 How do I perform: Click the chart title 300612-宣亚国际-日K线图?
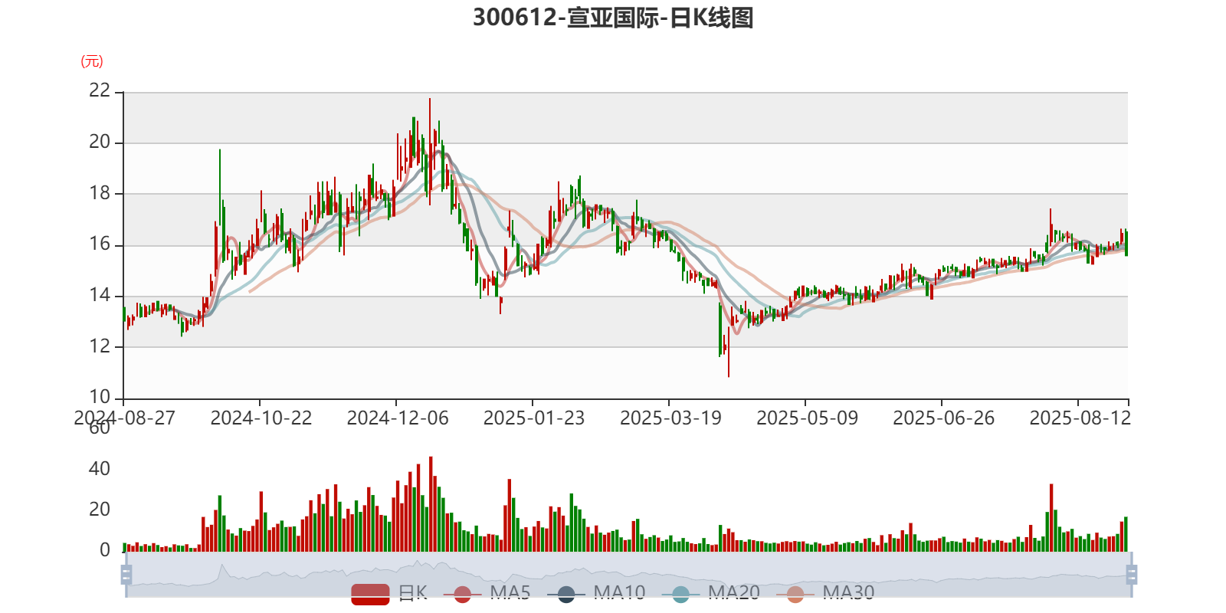click(x=613, y=17)
